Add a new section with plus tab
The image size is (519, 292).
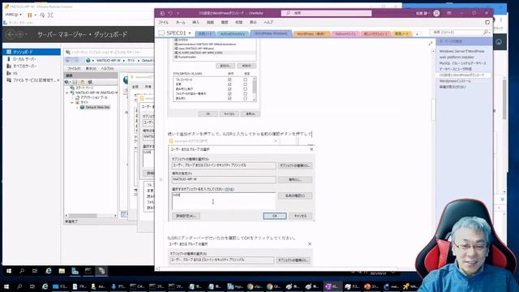point(417,34)
